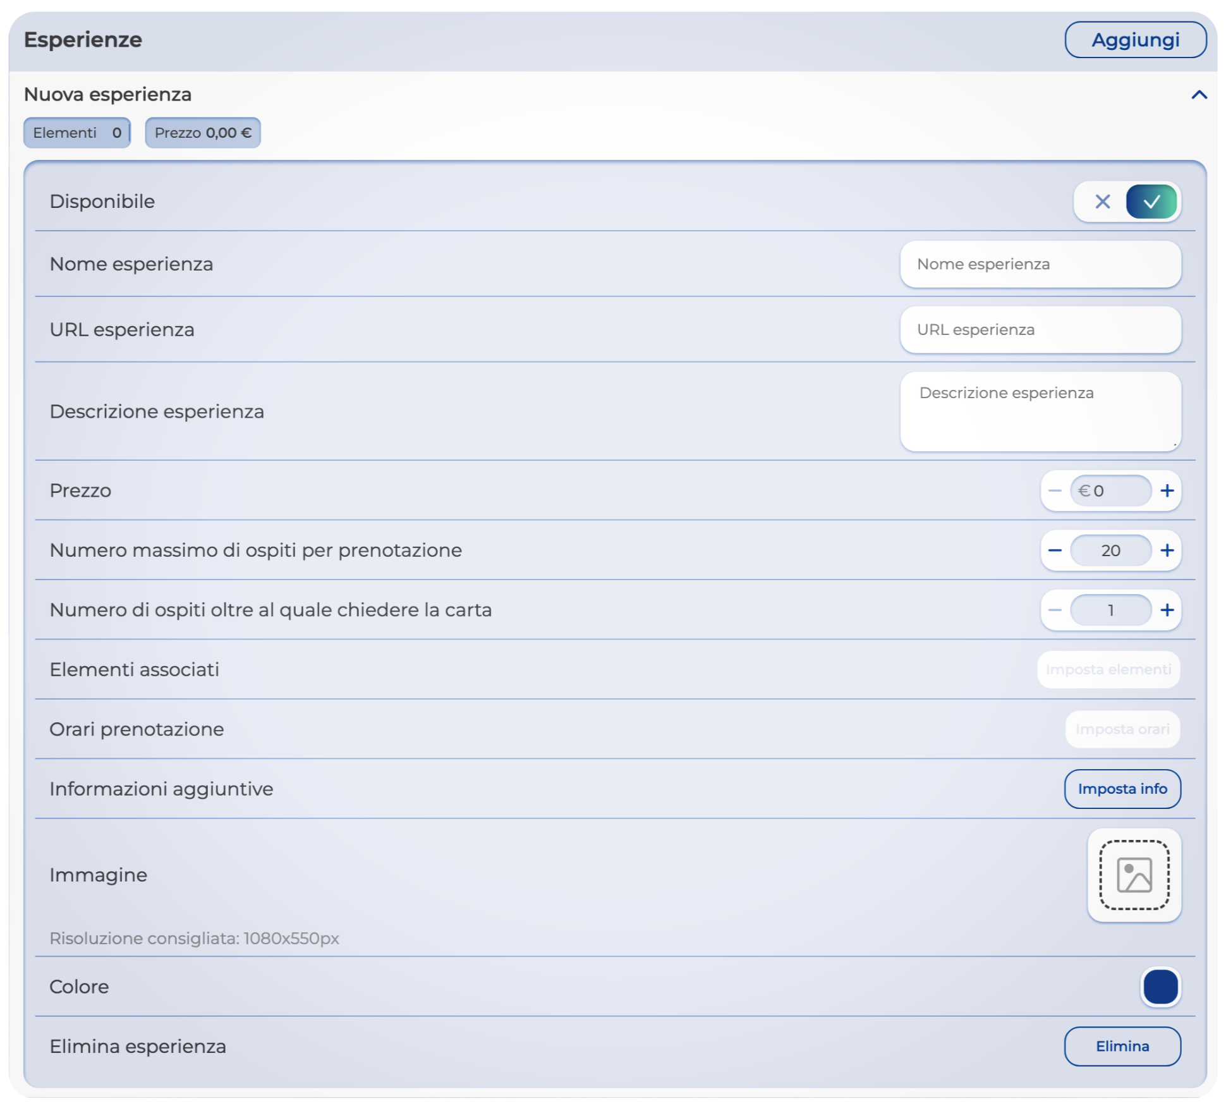Open Imposta info for additional information

pos(1122,789)
